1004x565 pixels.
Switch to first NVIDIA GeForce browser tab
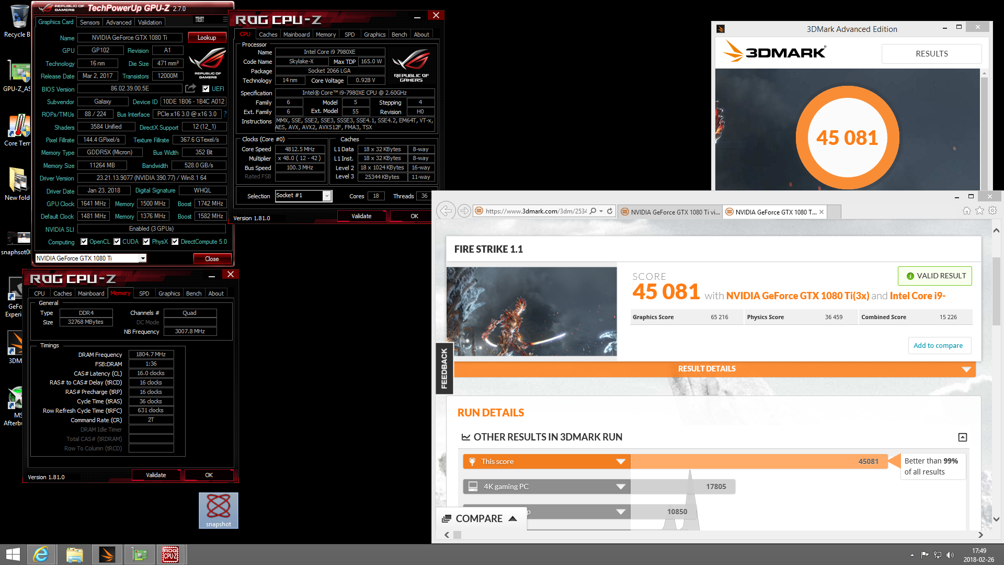[x=670, y=212]
